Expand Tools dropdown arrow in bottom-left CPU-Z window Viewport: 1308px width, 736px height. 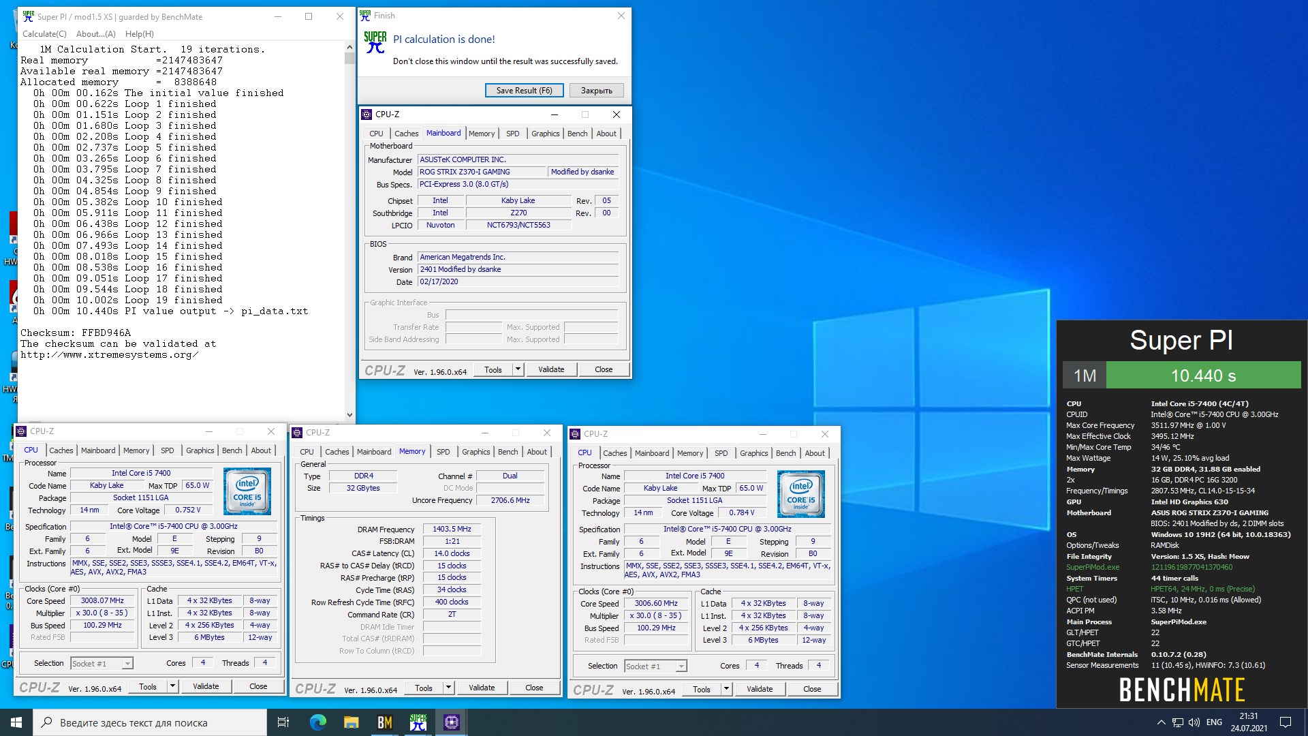coord(172,686)
